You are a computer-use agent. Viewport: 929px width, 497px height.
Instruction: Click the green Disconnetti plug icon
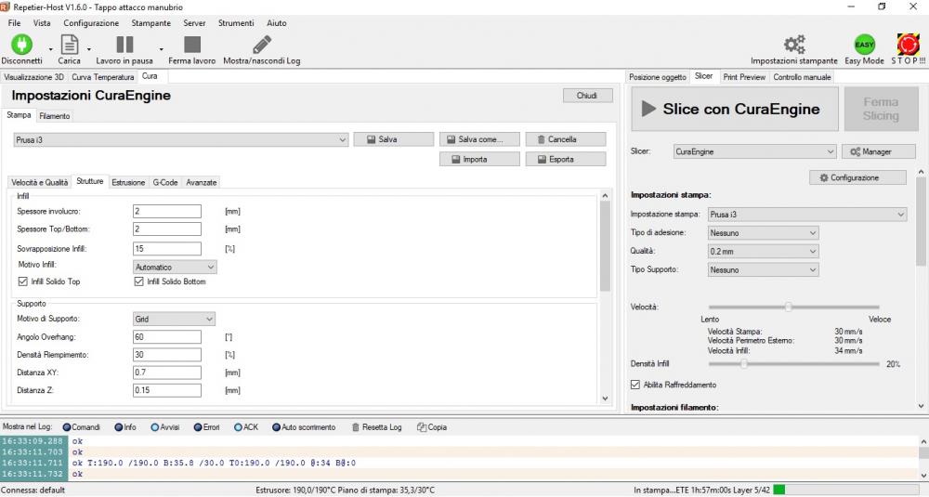click(x=20, y=45)
